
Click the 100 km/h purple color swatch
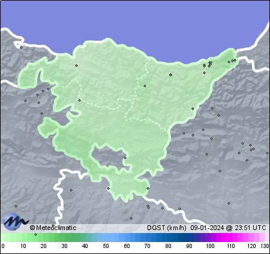[x=210, y=237]
